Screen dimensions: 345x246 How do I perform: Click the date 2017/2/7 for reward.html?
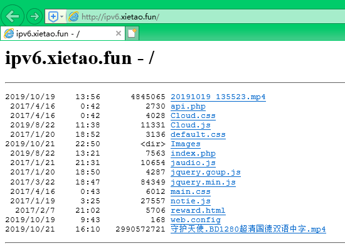pos(35,211)
